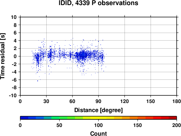Click the 'Count' colorbar label
181x136 pixels.
tap(98, 133)
